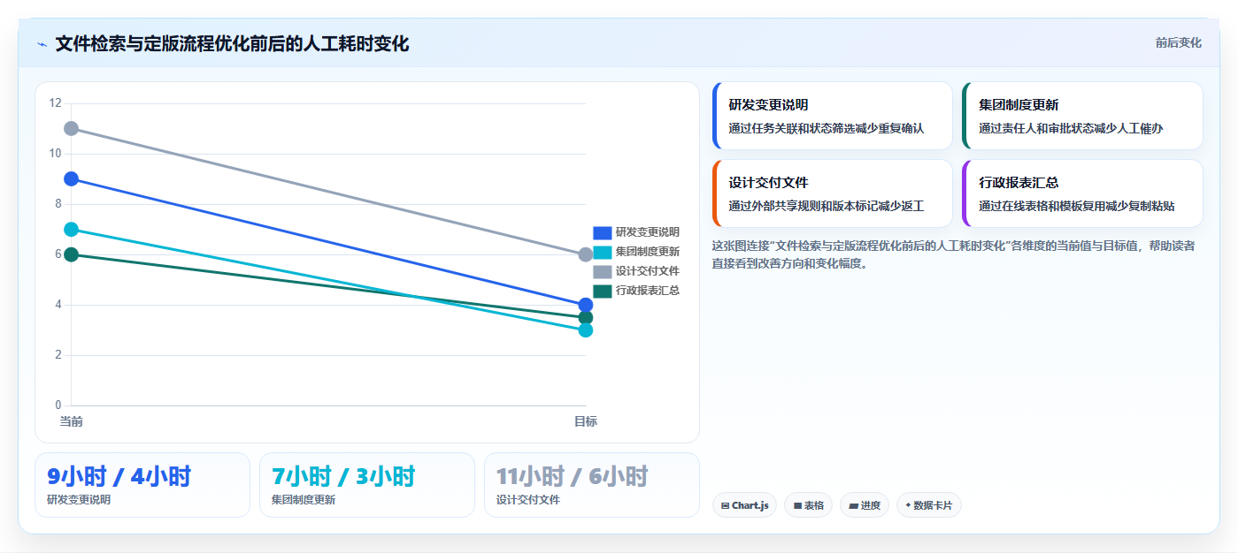The width and height of the screenshot is (1238, 553).
Task: Open the 行政报表汇总 description card
Action: coord(1082,193)
